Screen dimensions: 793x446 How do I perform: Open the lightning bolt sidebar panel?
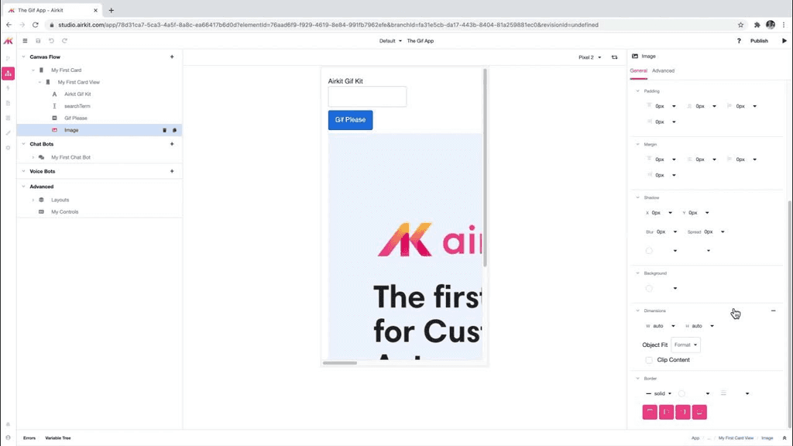pyautogui.click(x=8, y=88)
